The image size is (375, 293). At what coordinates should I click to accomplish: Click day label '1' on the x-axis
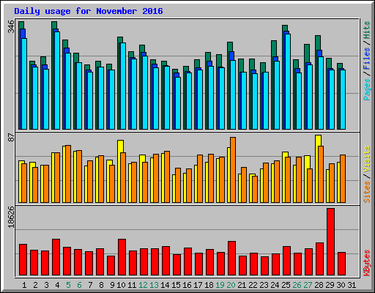pyautogui.click(x=24, y=285)
